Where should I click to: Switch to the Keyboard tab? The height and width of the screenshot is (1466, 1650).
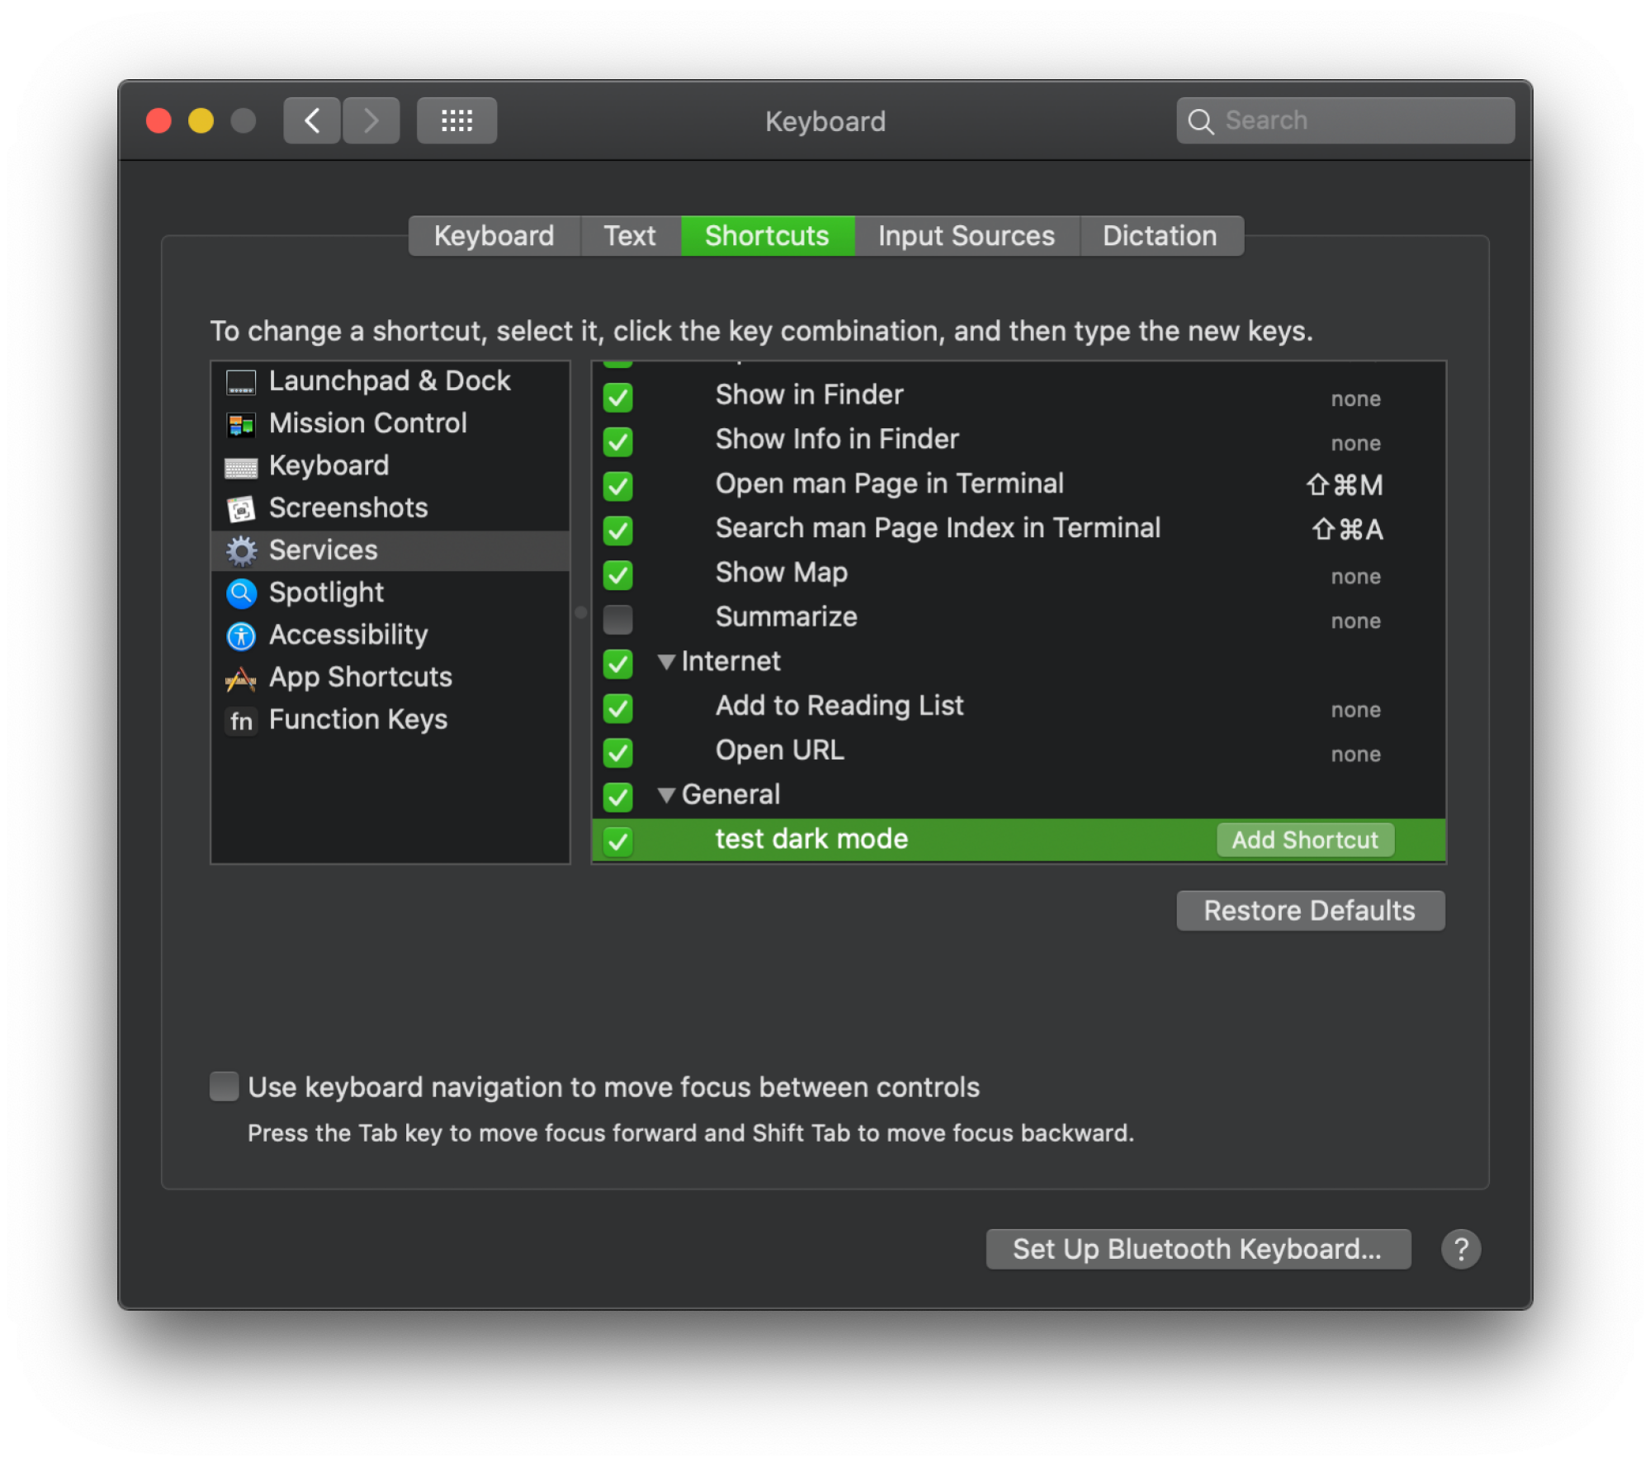point(494,236)
